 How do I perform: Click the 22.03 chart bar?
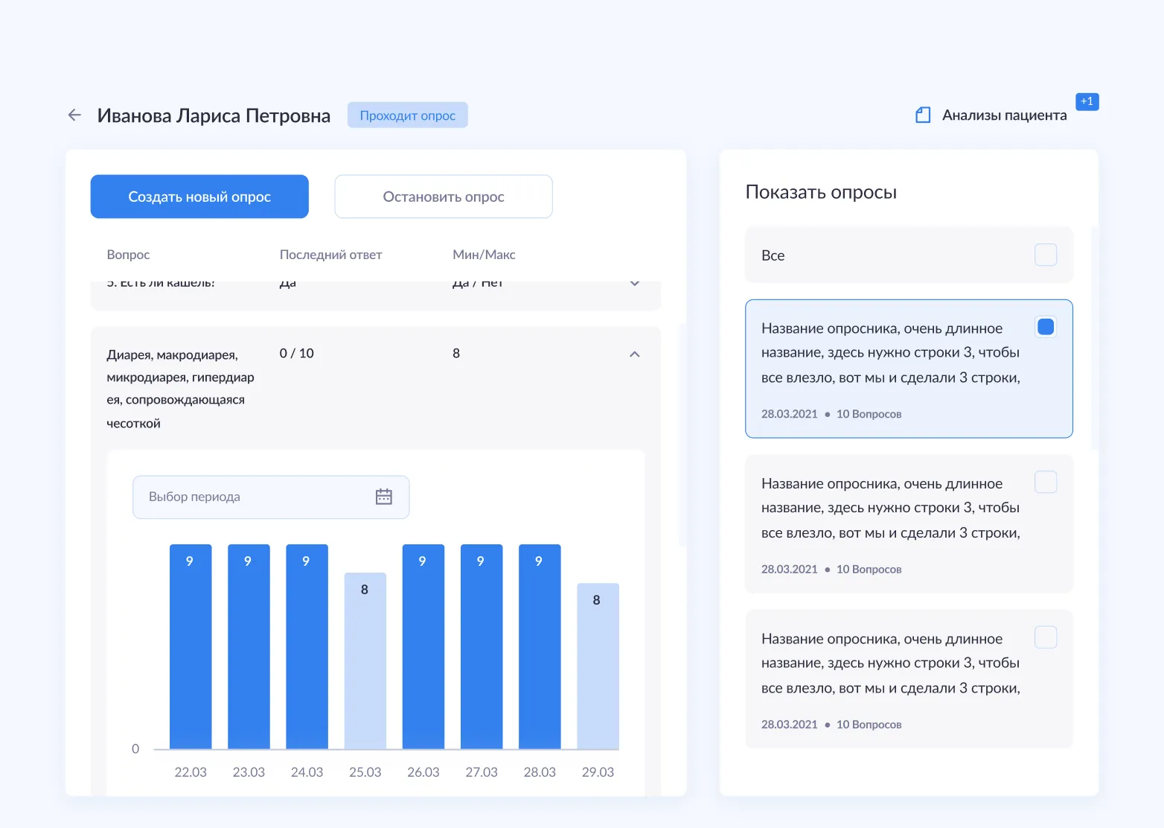[191, 646]
